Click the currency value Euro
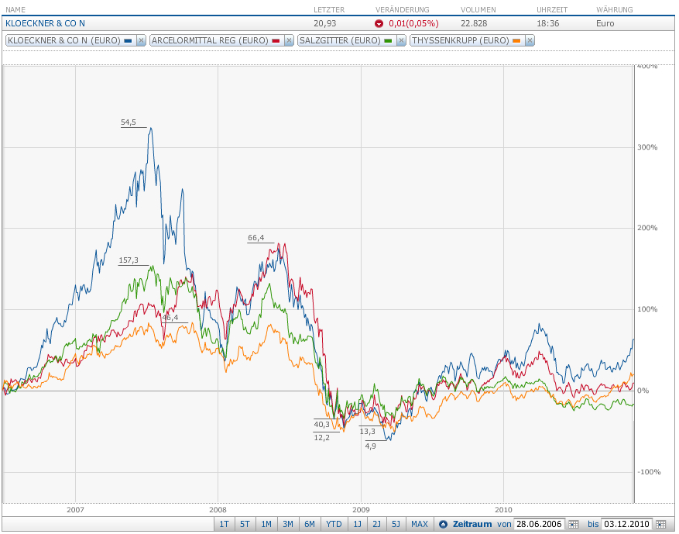Image resolution: width=679 pixels, height=534 pixels. pos(605,24)
